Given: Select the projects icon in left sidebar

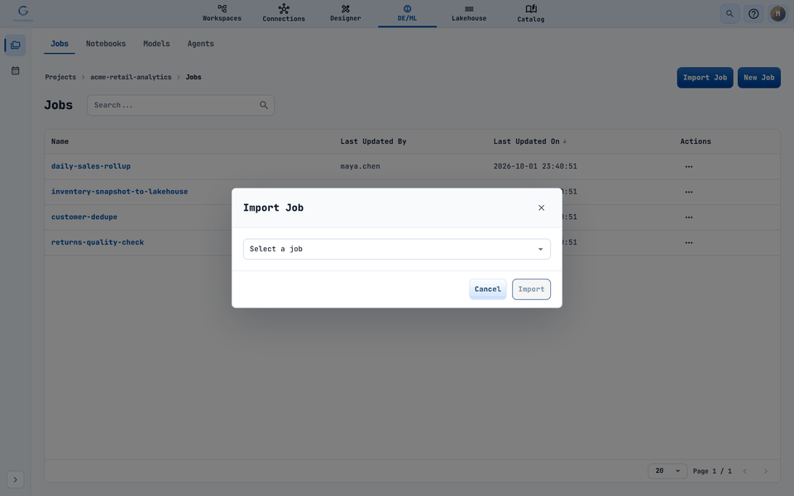Looking at the screenshot, I should 15,45.
